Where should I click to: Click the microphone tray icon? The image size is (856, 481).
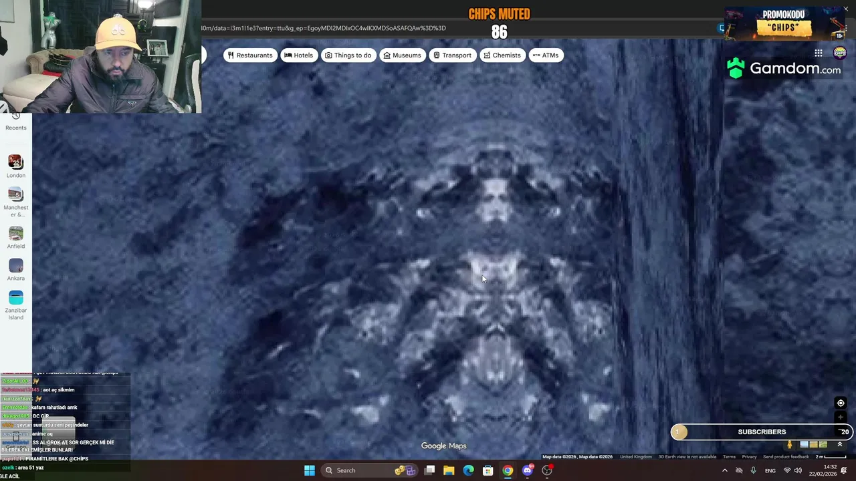pos(753,470)
